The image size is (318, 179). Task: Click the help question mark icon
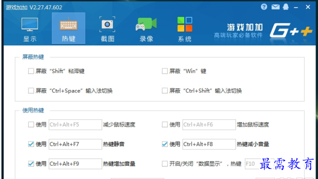(x=264, y=7)
